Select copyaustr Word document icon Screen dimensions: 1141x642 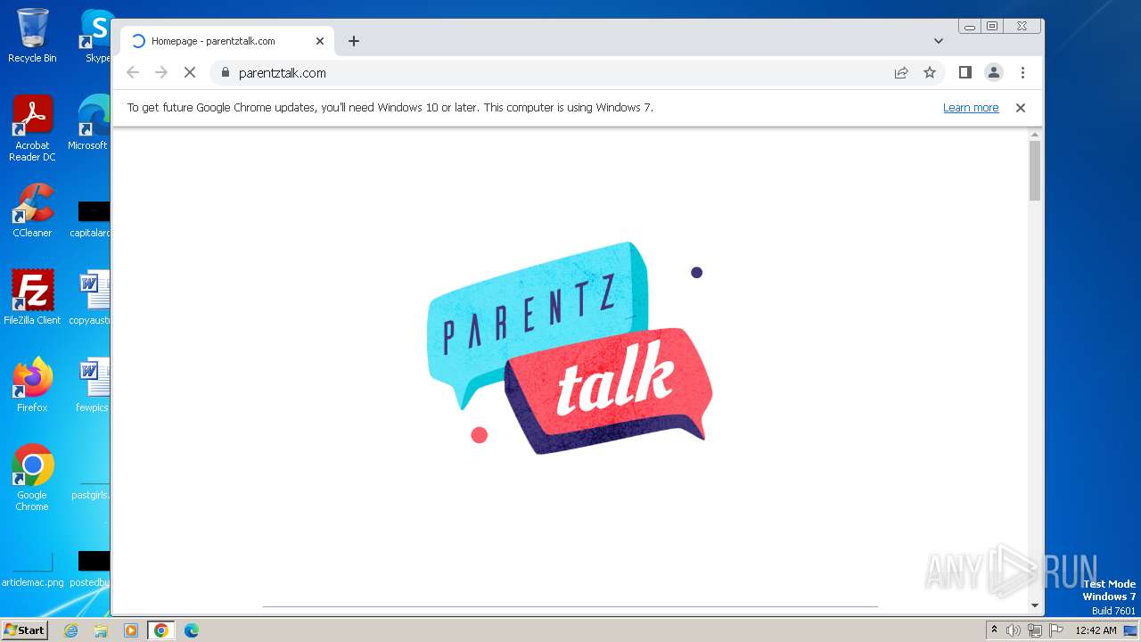point(91,297)
